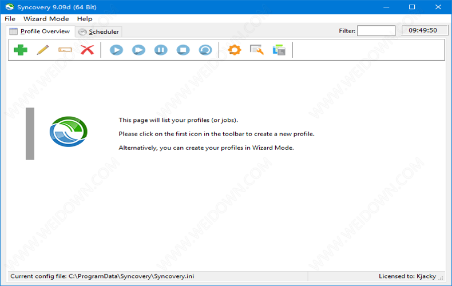Open the Help menu
The width and height of the screenshot is (452, 286).
click(x=85, y=19)
